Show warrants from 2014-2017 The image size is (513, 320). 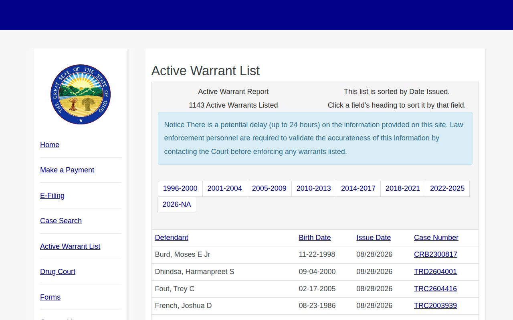(358, 188)
